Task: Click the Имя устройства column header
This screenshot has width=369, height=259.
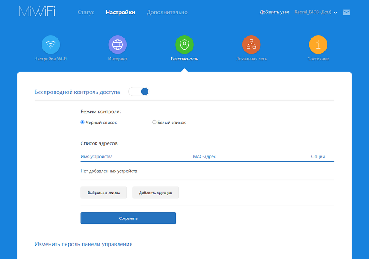Action: pyautogui.click(x=96, y=156)
